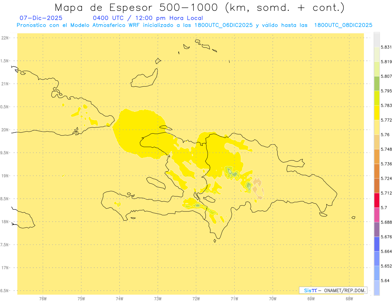Click the red legend swatch between 5.7 and 5.712
Image resolution: width=392 pixels, height=303 pixels.
[377, 200]
